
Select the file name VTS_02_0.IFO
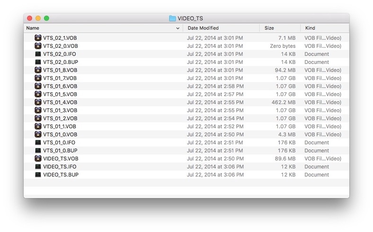click(60, 54)
